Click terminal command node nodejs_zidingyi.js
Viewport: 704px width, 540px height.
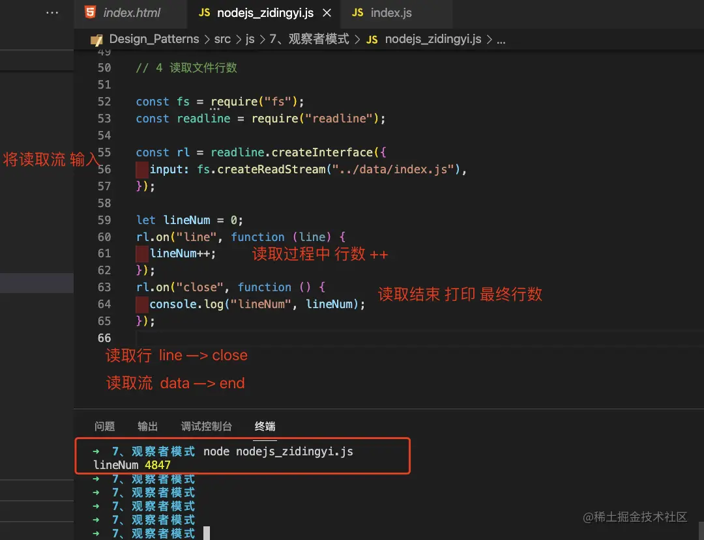[278, 451]
